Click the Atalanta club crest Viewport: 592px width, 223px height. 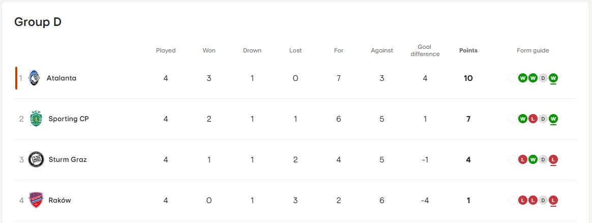34,78
